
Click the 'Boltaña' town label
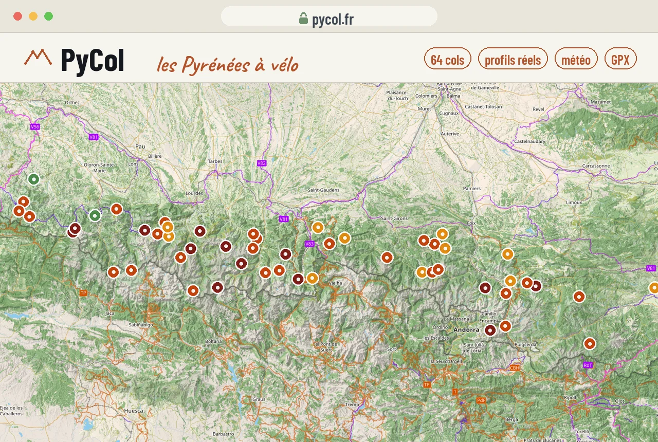pos(213,341)
